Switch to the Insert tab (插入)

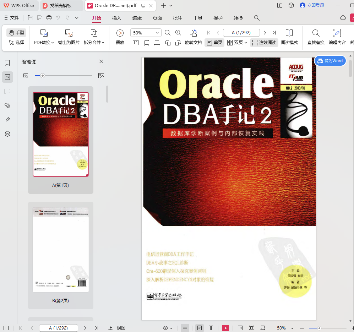(116, 18)
